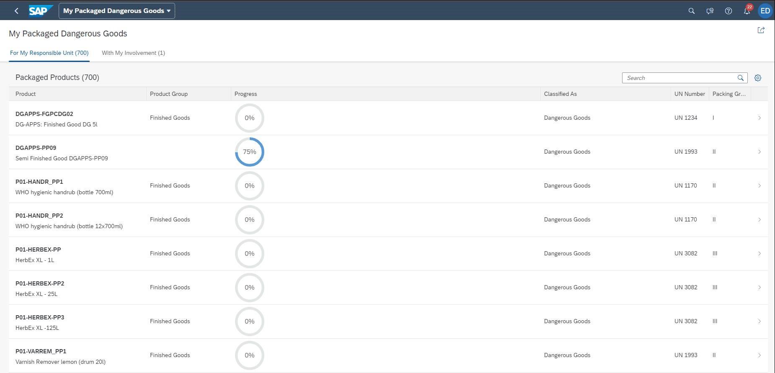Switch to With My Involvement tab
Image resolution: width=775 pixels, height=373 pixels.
[x=133, y=53]
